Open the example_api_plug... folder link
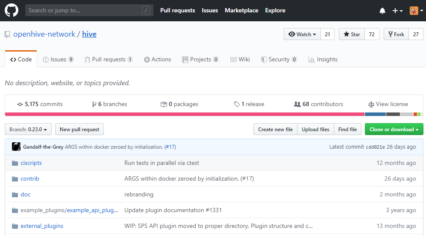This screenshot has width=426, height=236. tap(92, 210)
